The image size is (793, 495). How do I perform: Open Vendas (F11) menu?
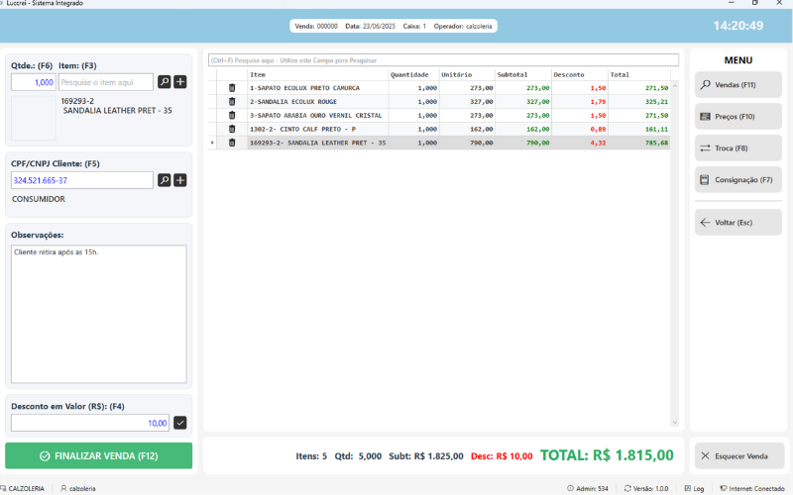[737, 85]
